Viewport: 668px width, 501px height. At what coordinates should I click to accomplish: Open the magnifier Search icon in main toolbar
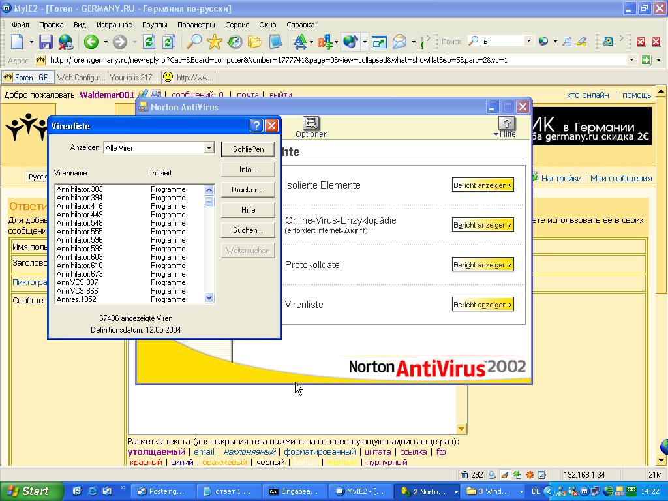coord(194,42)
